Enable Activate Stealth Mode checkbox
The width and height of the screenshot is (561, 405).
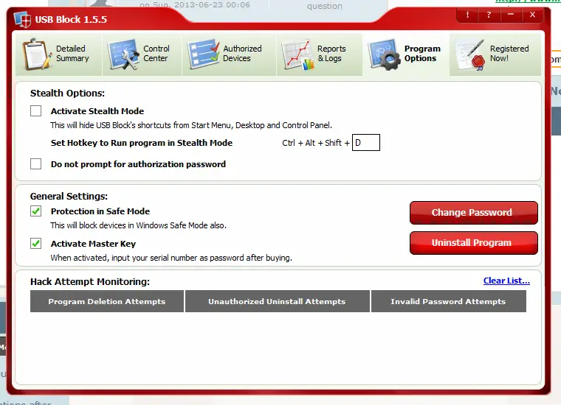[x=35, y=111]
